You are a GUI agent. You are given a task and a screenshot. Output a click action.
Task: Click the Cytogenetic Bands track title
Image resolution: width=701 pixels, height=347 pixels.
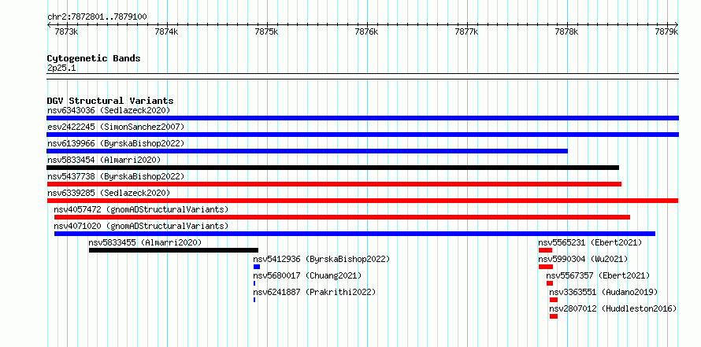94,58
